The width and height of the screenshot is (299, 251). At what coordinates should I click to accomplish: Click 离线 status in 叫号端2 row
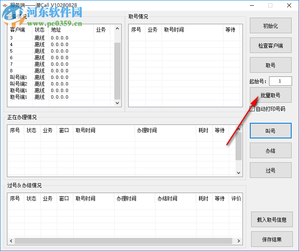[x=39, y=84]
